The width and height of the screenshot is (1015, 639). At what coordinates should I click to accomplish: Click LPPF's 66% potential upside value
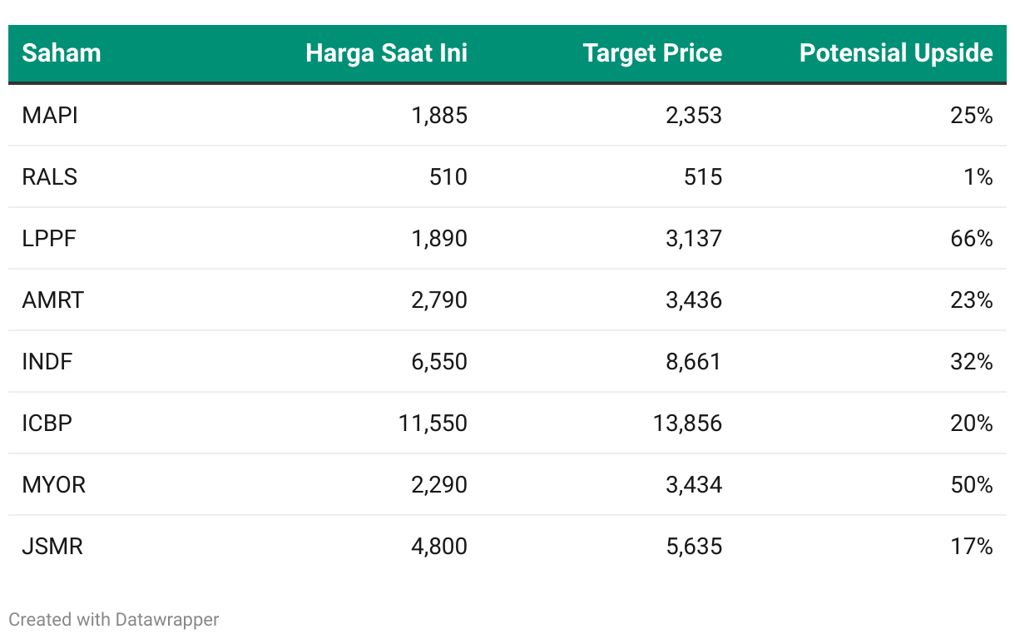[x=972, y=239]
